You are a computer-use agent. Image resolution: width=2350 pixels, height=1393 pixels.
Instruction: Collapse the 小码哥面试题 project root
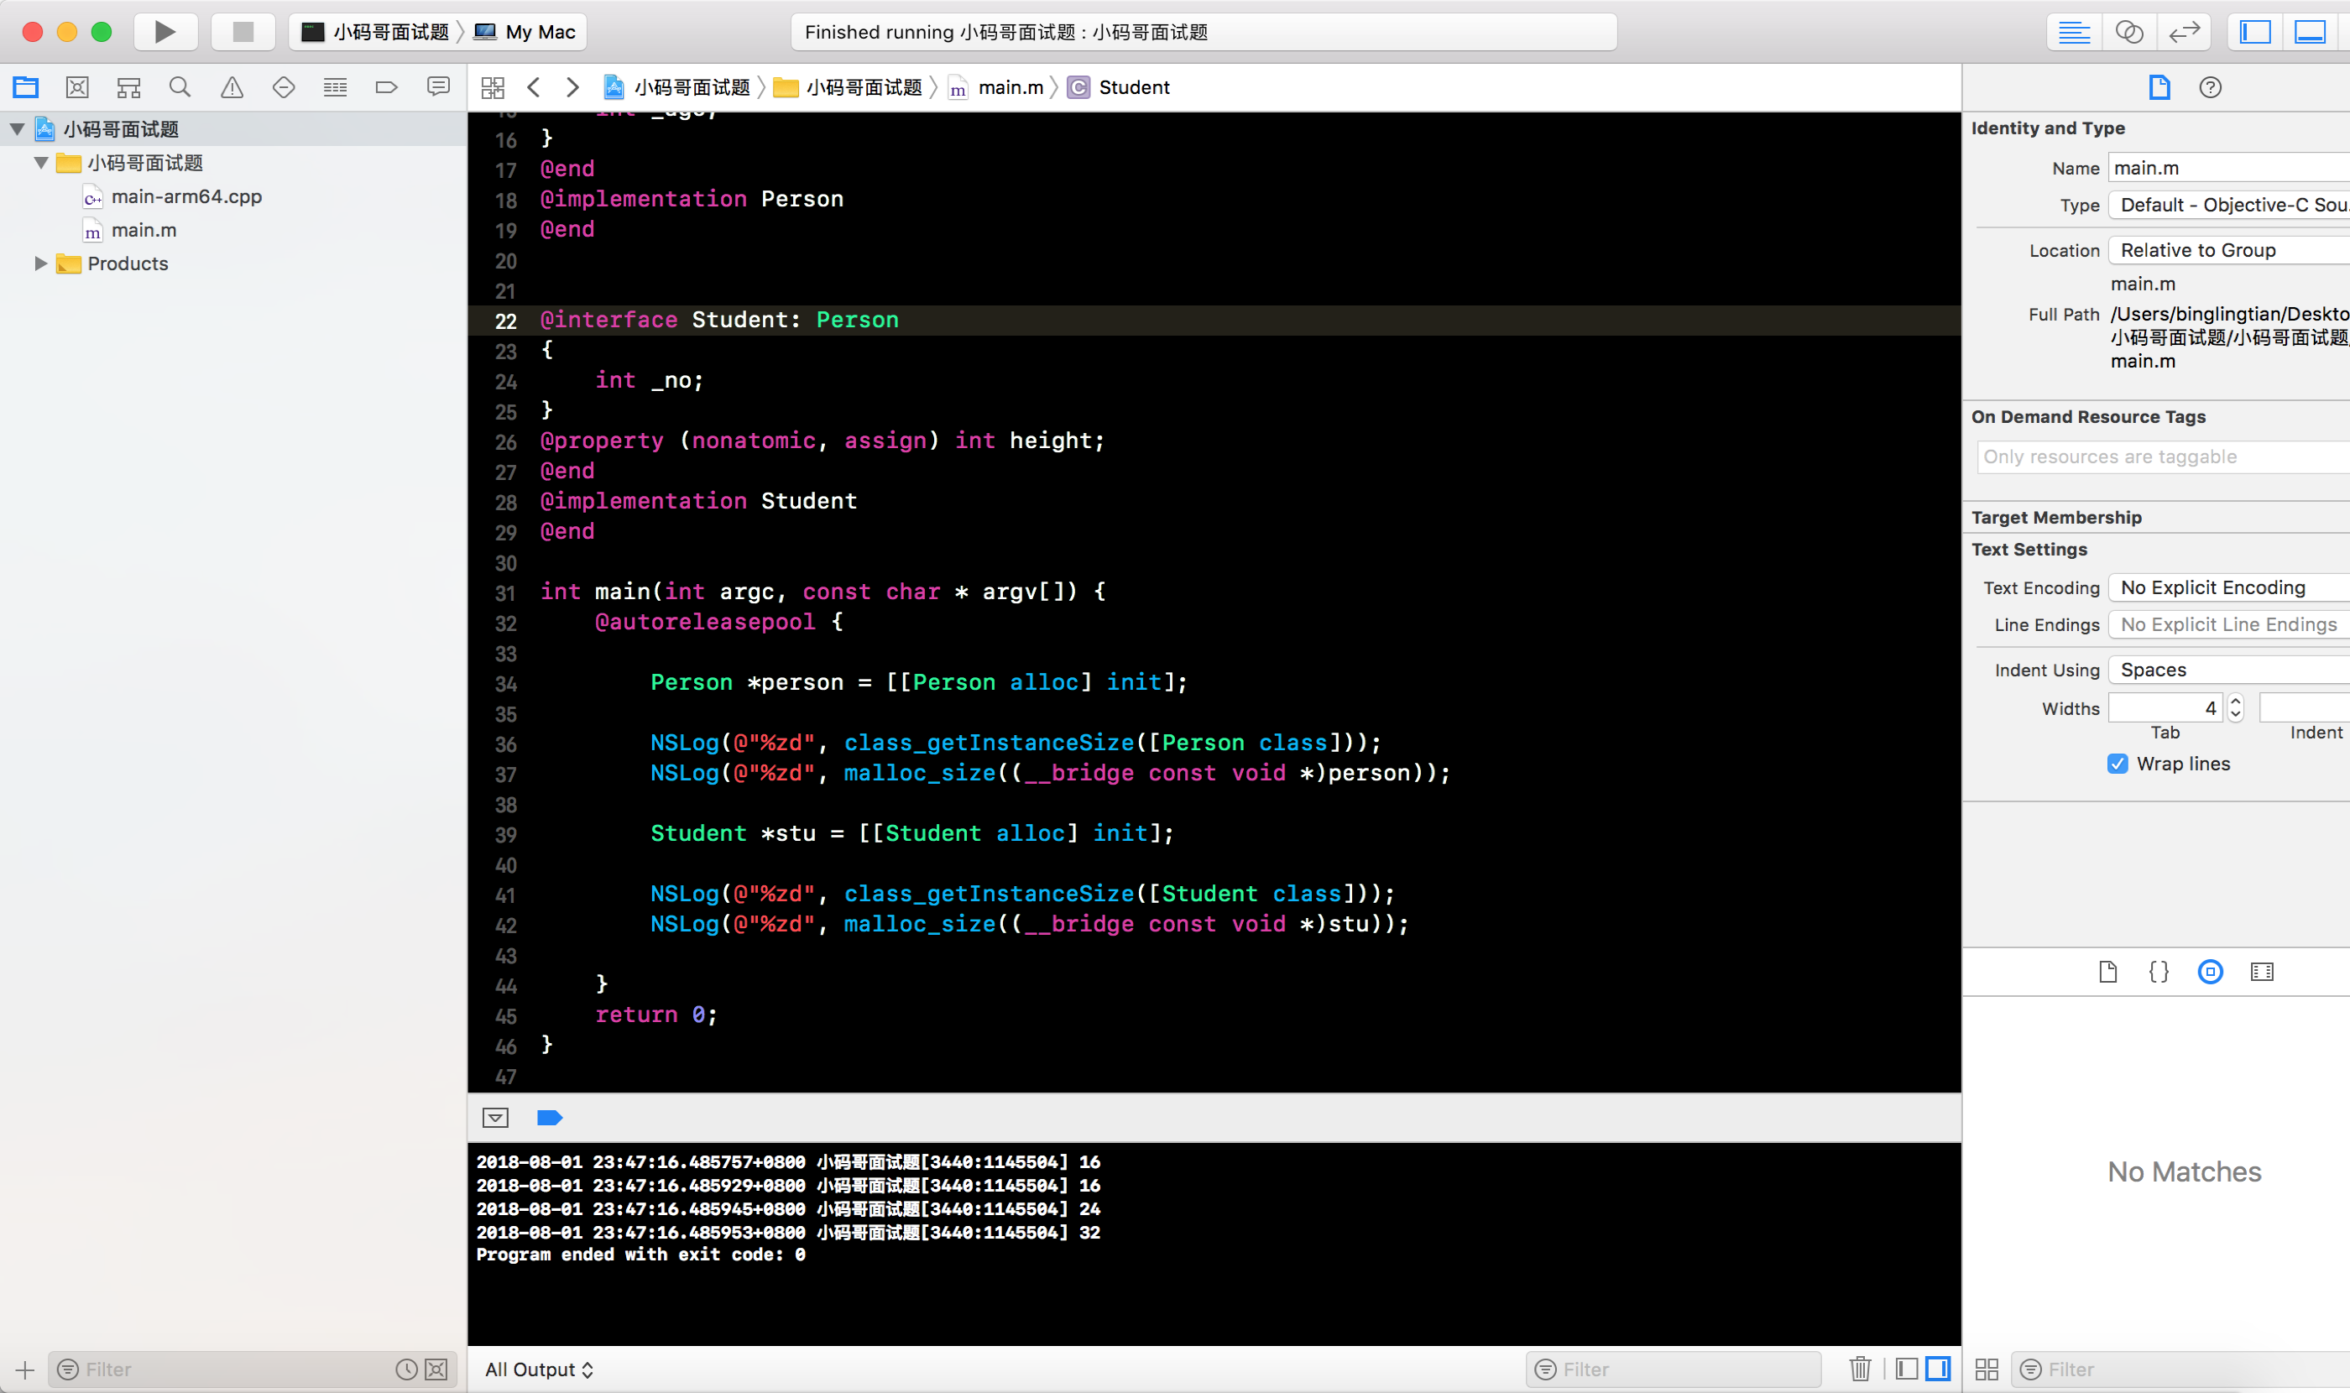coord(17,129)
